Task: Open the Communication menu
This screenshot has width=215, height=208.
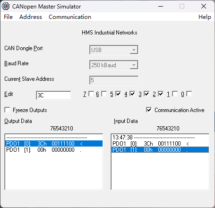Action: (70, 17)
